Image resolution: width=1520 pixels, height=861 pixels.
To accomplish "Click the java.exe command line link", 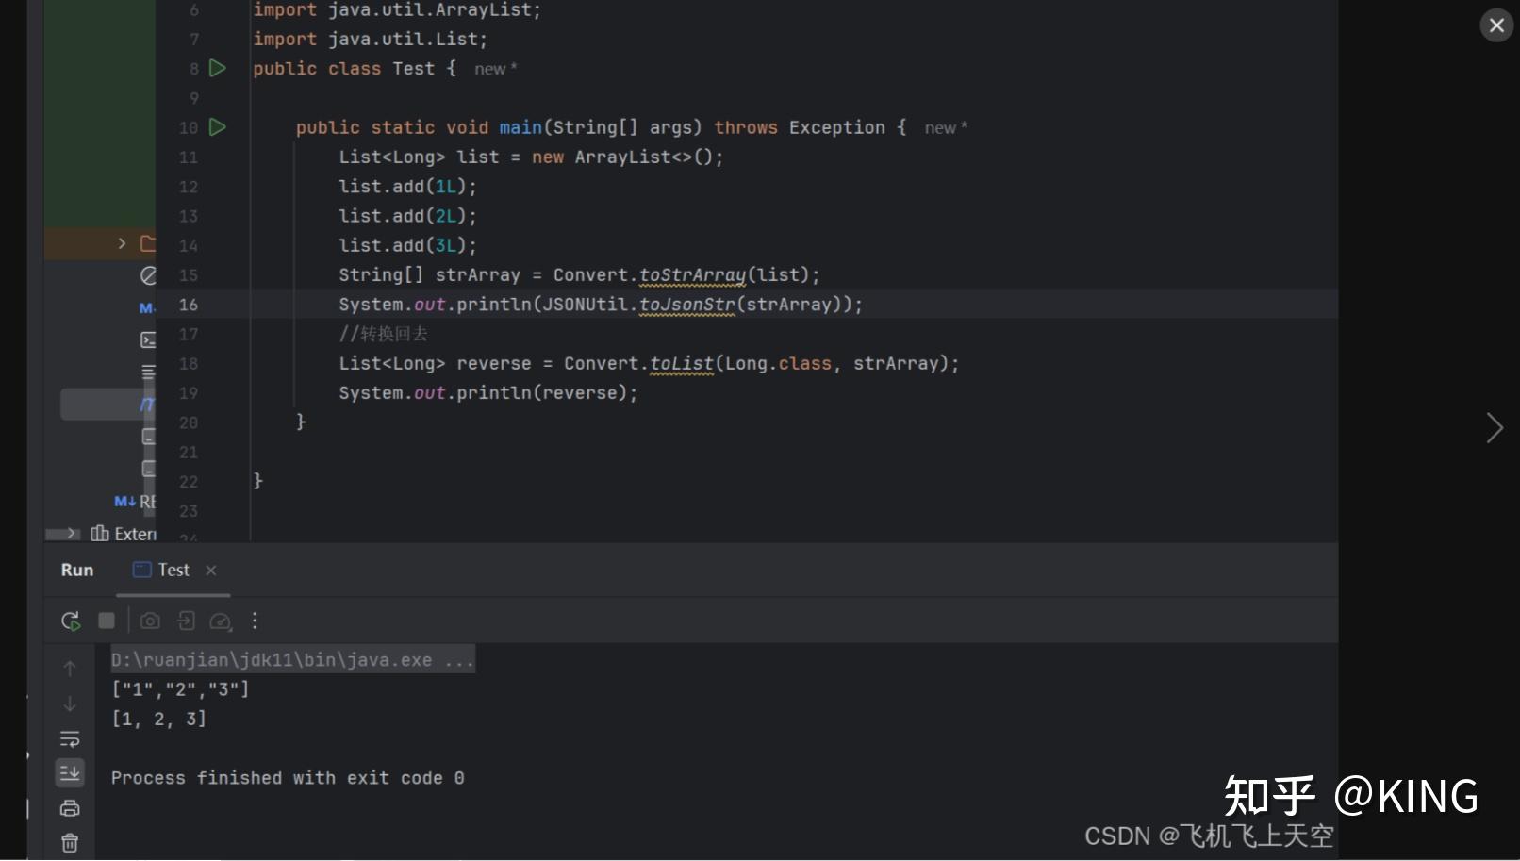I will [x=292, y=660].
